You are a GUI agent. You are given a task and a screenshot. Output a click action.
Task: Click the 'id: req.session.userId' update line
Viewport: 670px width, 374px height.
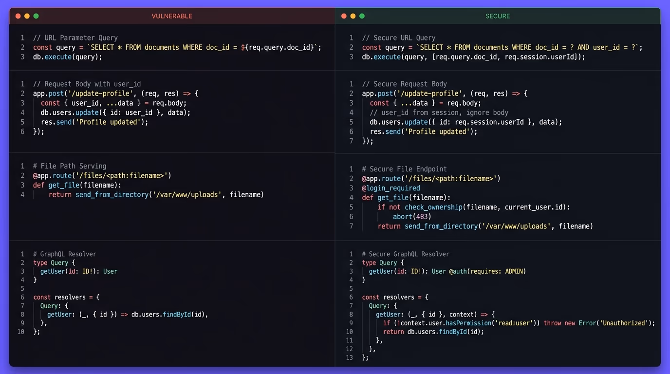coord(466,122)
